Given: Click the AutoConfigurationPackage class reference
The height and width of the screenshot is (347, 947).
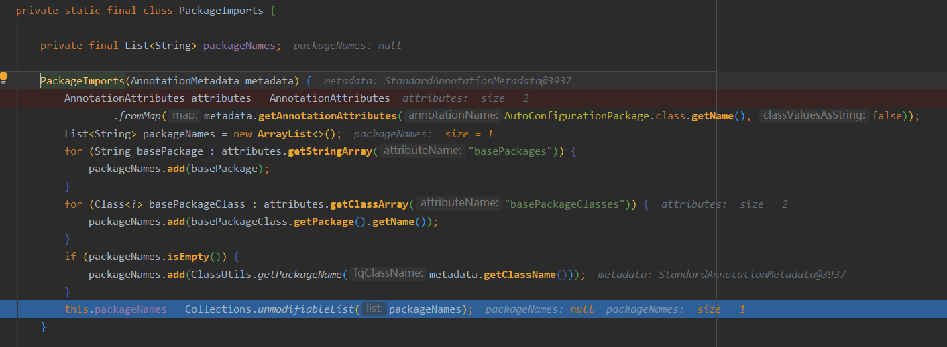Looking at the screenshot, I should tap(577, 116).
